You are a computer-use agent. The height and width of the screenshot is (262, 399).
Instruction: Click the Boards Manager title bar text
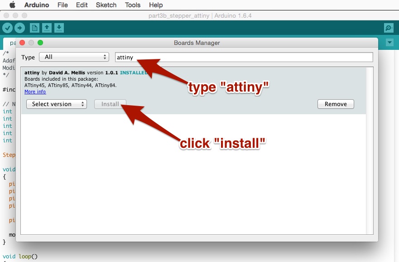pyautogui.click(x=197, y=43)
